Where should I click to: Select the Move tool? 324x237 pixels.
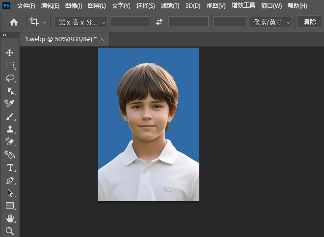10,53
